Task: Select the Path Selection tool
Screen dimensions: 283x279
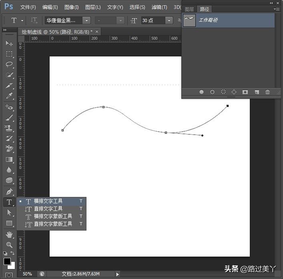Action: [x=9, y=213]
